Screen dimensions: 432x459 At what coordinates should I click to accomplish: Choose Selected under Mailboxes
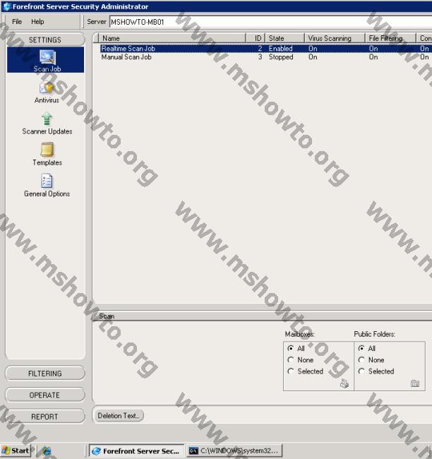click(x=291, y=371)
